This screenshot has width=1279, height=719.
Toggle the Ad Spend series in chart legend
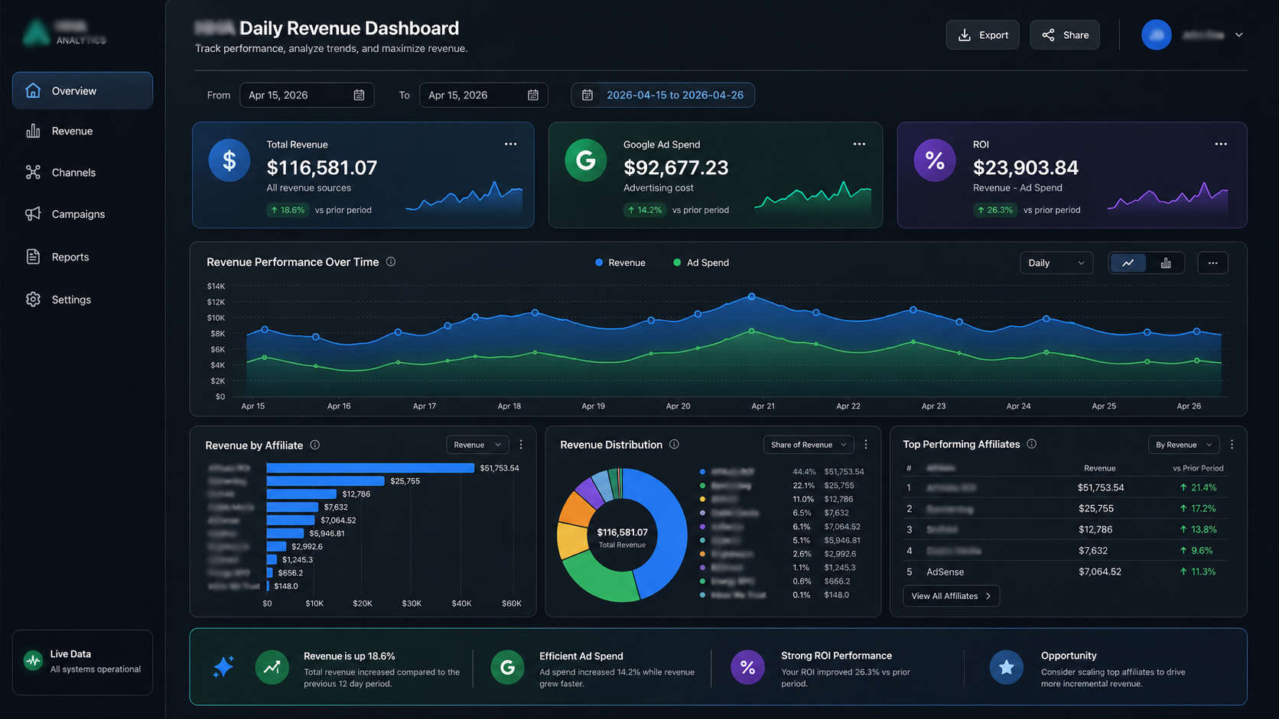tap(701, 263)
